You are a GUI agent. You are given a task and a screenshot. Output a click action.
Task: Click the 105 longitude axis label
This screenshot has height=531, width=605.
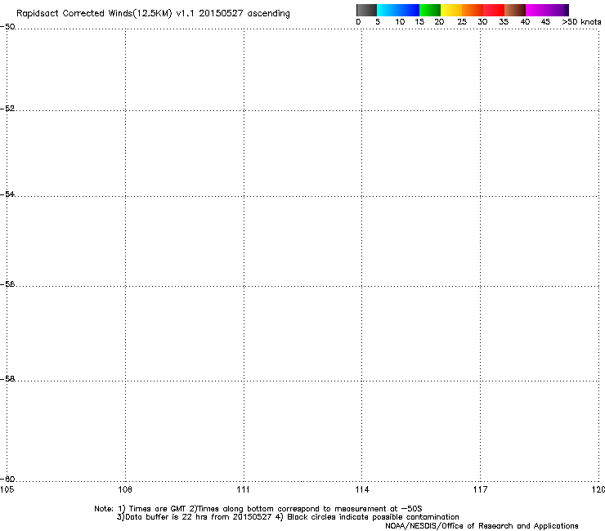click(x=7, y=489)
